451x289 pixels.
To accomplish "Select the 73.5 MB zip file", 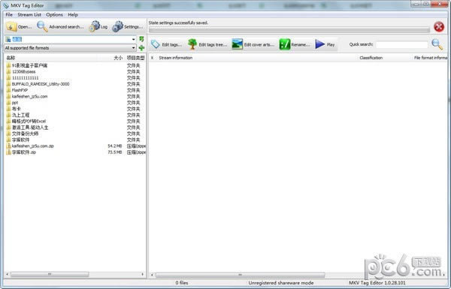I will click(24, 152).
